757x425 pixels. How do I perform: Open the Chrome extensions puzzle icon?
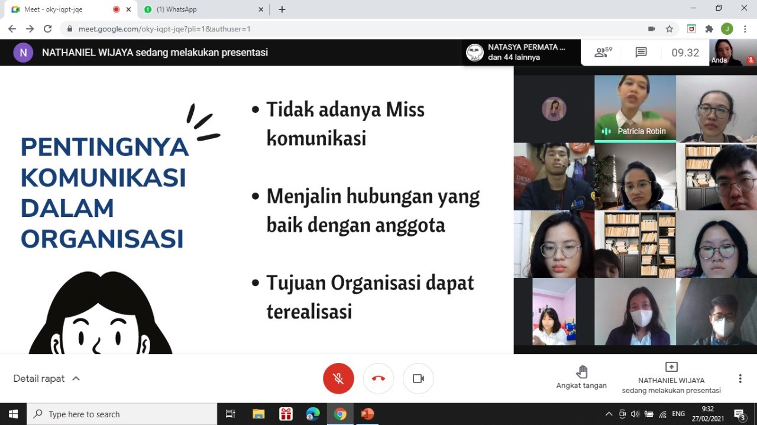(x=709, y=28)
